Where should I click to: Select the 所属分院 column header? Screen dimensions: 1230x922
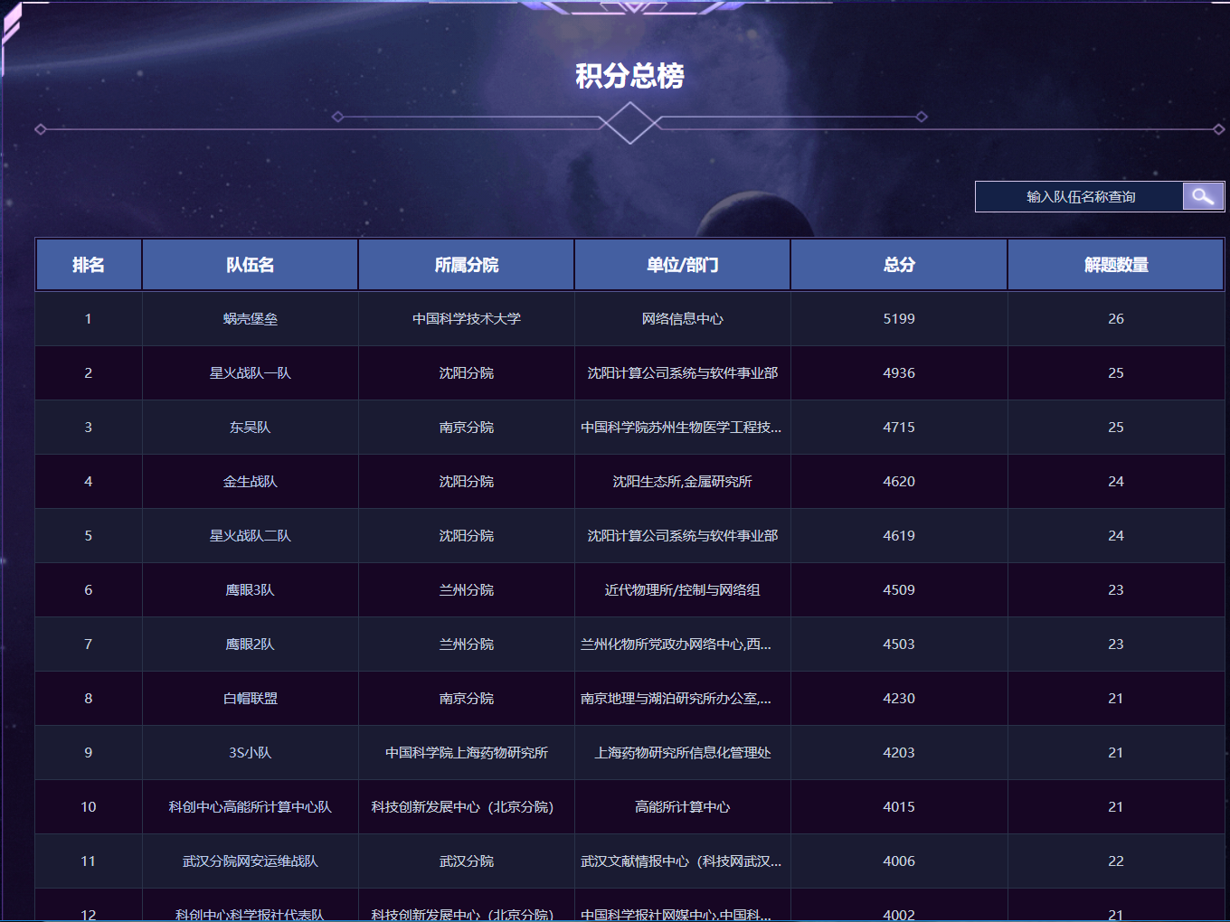click(x=467, y=265)
